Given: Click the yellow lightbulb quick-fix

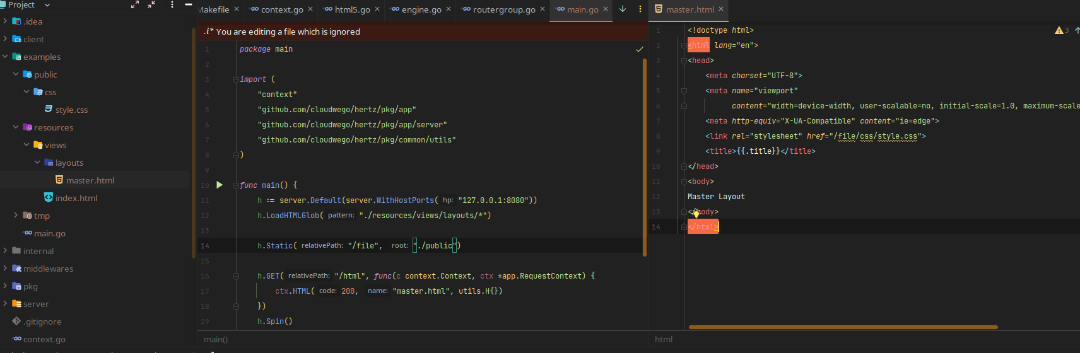Looking at the screenshot, I should 696,214.
